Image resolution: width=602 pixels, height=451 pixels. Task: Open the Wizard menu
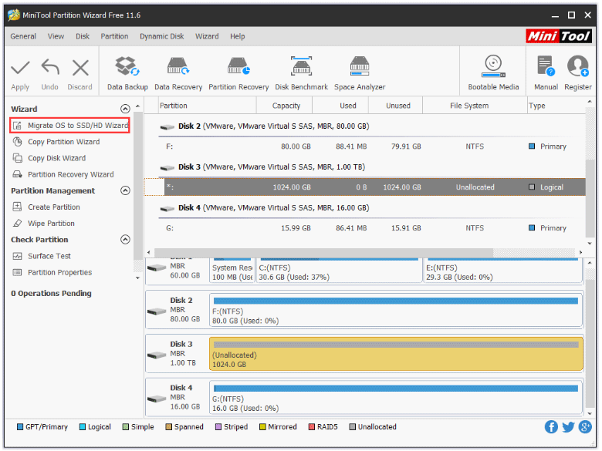[x=207, y=36]
